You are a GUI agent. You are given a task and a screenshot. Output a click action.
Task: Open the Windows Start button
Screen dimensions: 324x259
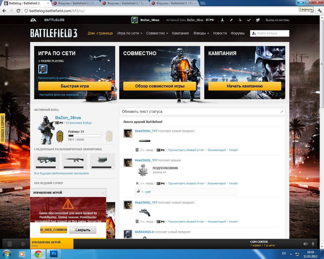click(x=7, y=254)
